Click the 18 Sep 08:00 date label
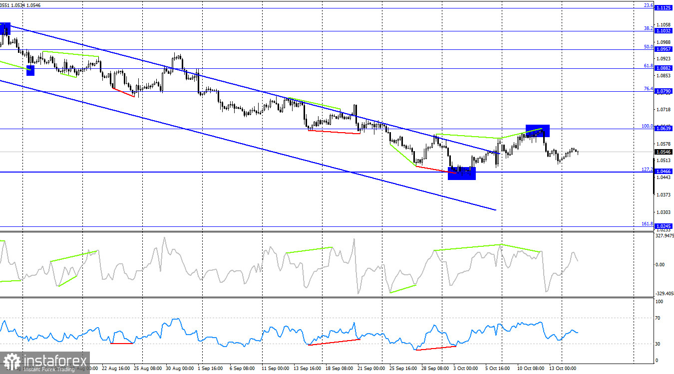 tap(340, 369)
